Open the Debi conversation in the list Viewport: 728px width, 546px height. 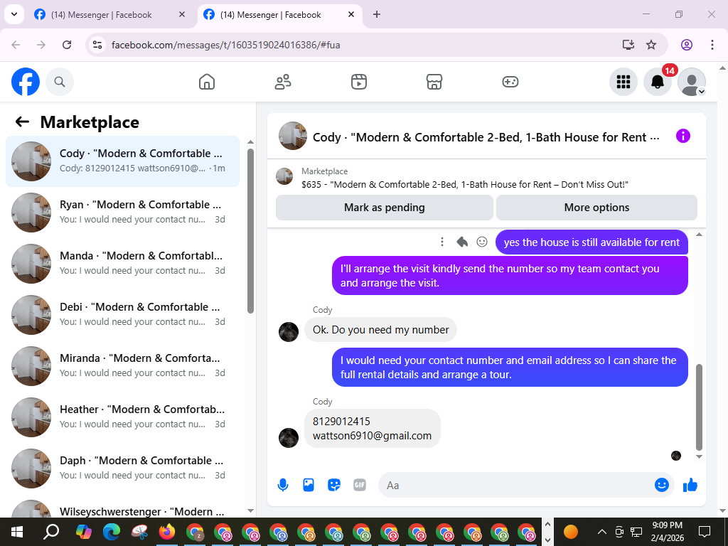point(122,314)
